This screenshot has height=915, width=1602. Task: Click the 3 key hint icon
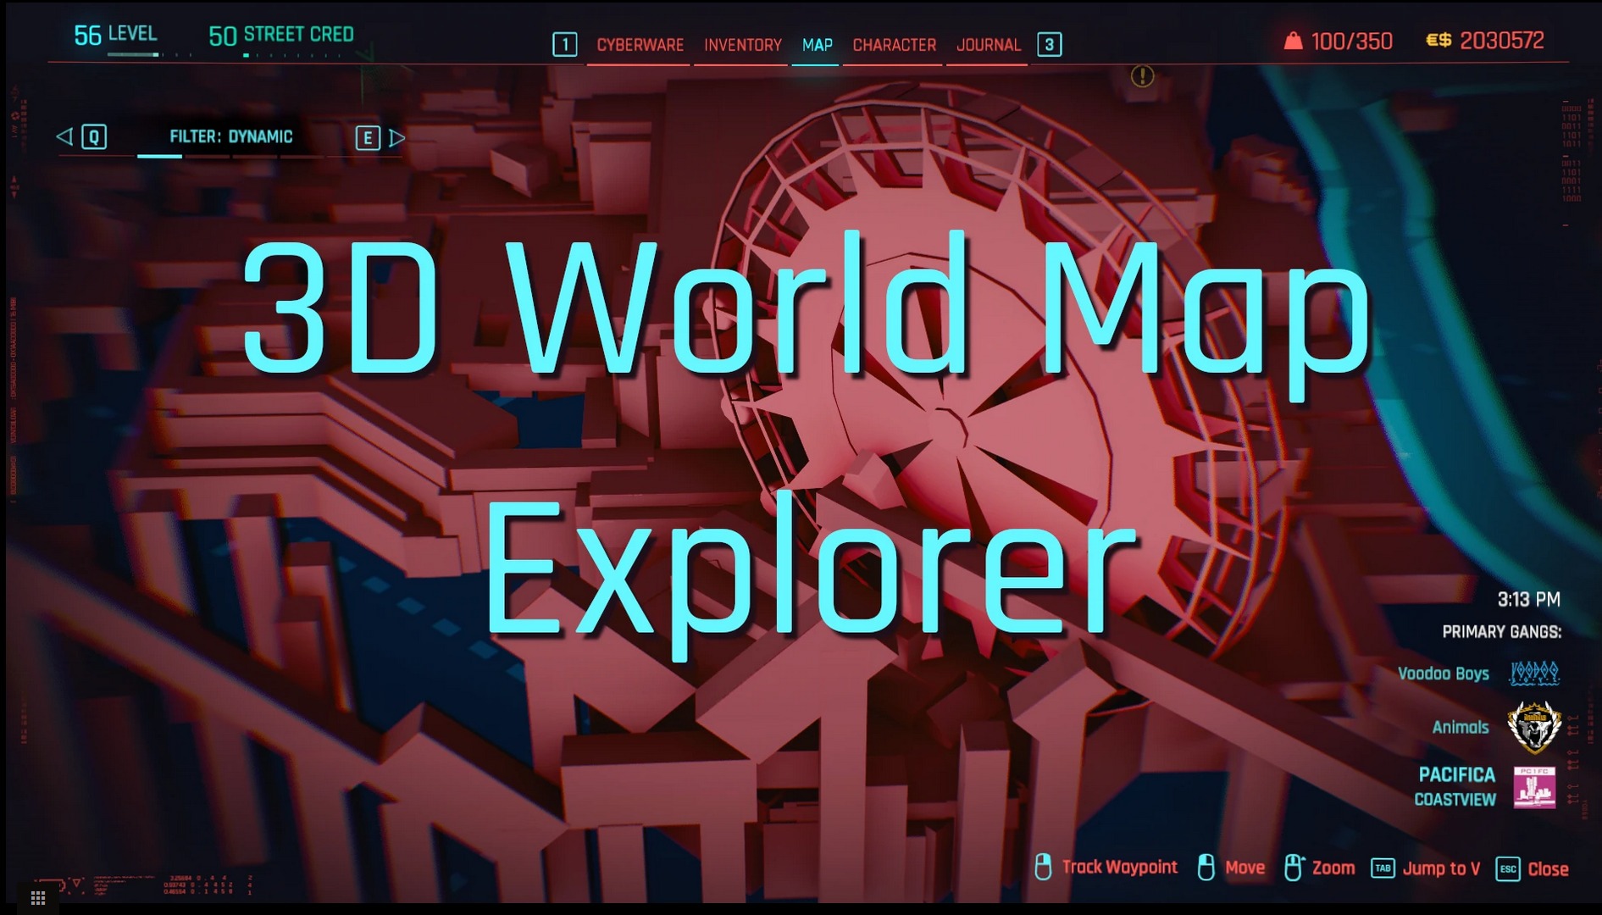(x=1049, y=44)
